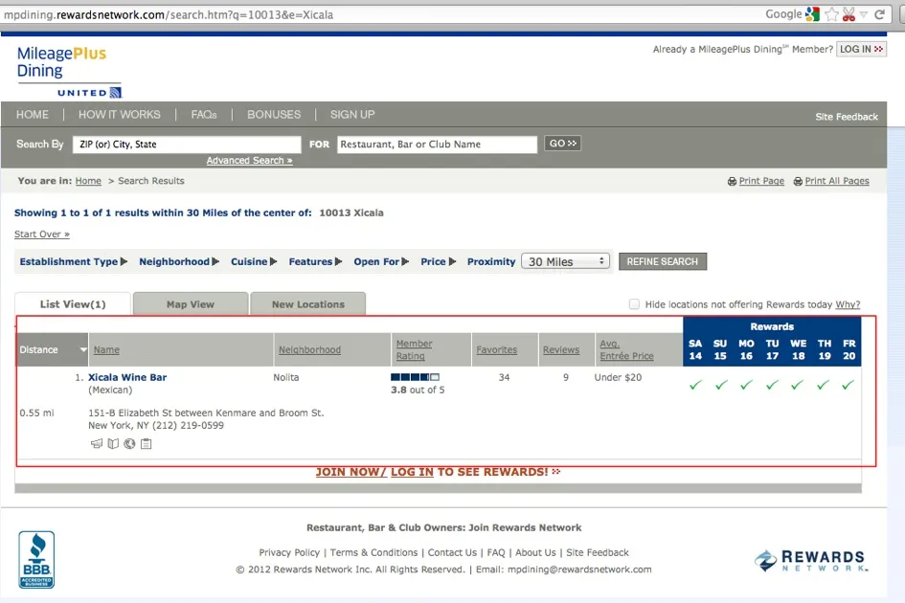Sort by the Member Rating column header
Screen dimensions: 905x603
coord(414,349)
